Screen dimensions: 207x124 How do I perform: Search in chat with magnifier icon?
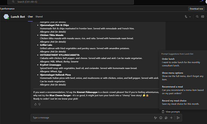click(x=197, y=17)
